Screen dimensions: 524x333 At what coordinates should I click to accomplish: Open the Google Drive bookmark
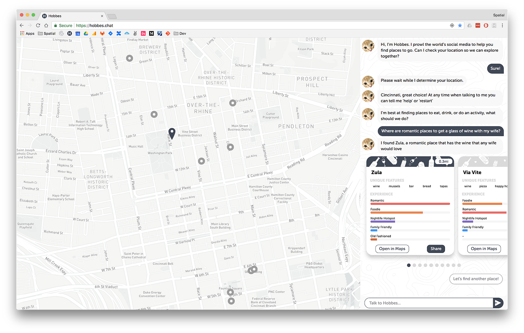pyautogui.click(x=86, y=33)
